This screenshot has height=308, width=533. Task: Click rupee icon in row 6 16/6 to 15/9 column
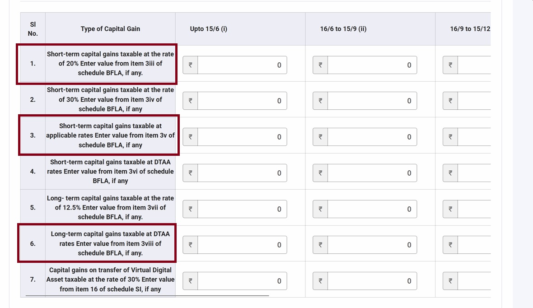(320, 245)
